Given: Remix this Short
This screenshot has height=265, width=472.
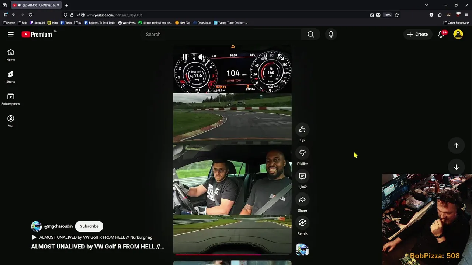Looking at the screenshot, I should (302, 223).
